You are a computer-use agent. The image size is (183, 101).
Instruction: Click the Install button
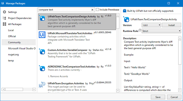pyautogui.click(x=171, y=25)
